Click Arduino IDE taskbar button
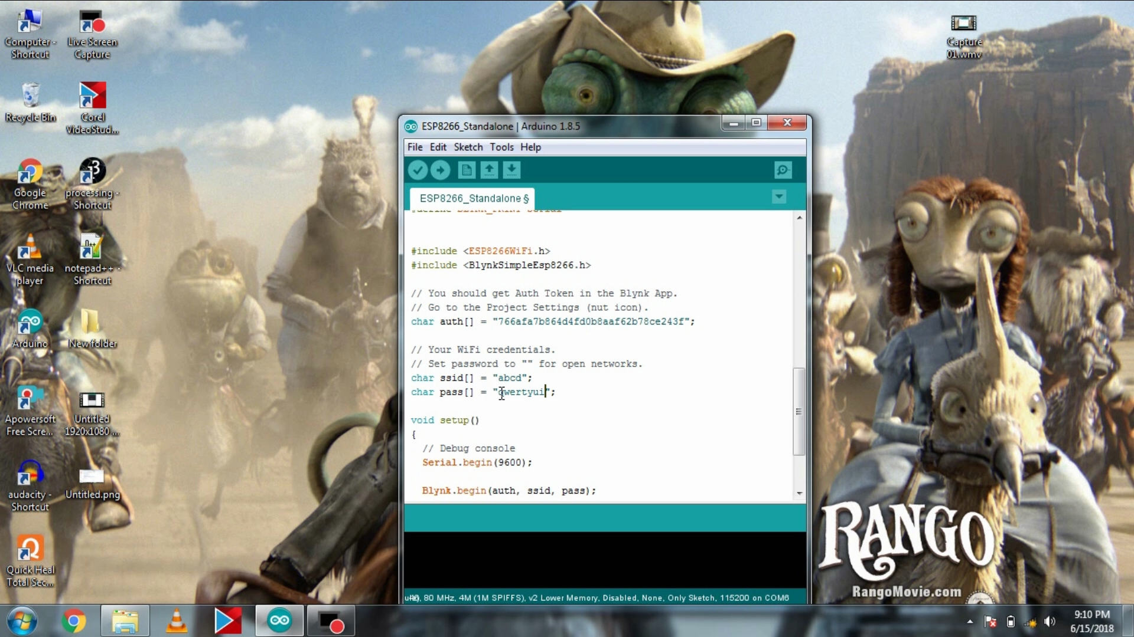Screen dimensions: 1134x637 pos(279,621)
